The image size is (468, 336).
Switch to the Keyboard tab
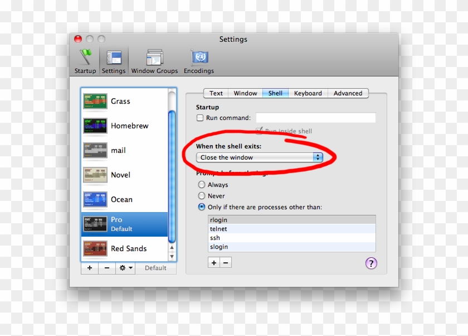point(308,93)
